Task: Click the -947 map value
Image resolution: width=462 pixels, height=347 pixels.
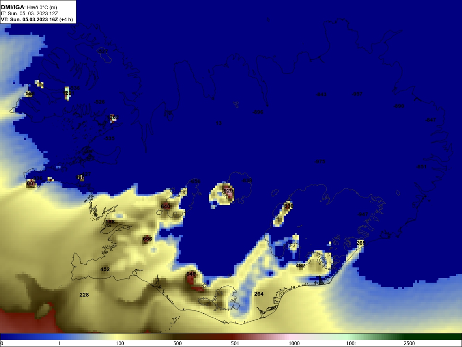Action: [x=362, y=214]
